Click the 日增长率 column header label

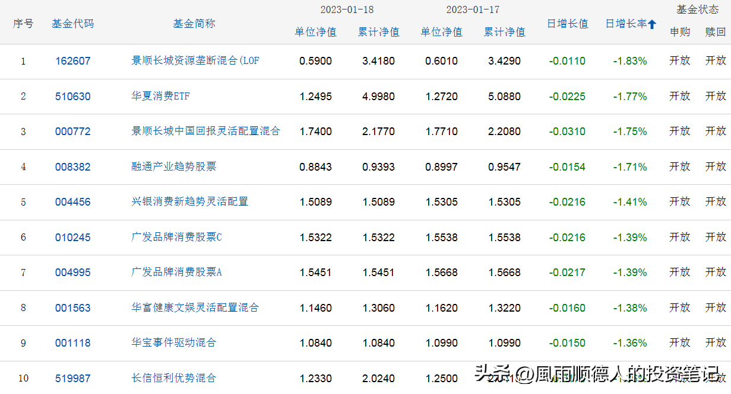pyautogui.click(x=626, y=24)
